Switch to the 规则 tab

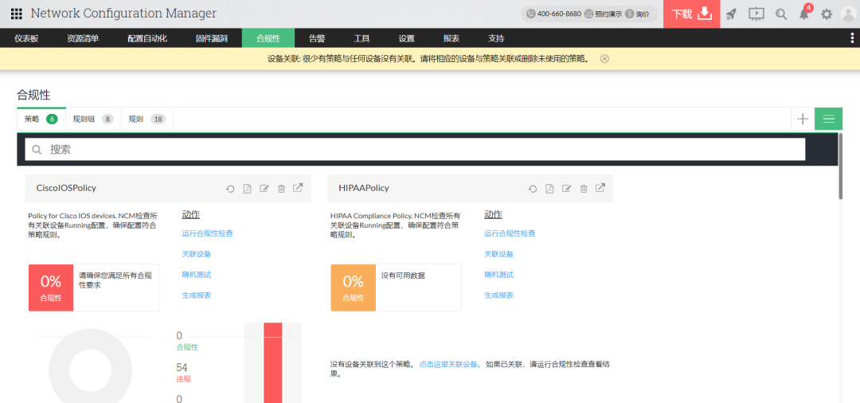point(147,119)
